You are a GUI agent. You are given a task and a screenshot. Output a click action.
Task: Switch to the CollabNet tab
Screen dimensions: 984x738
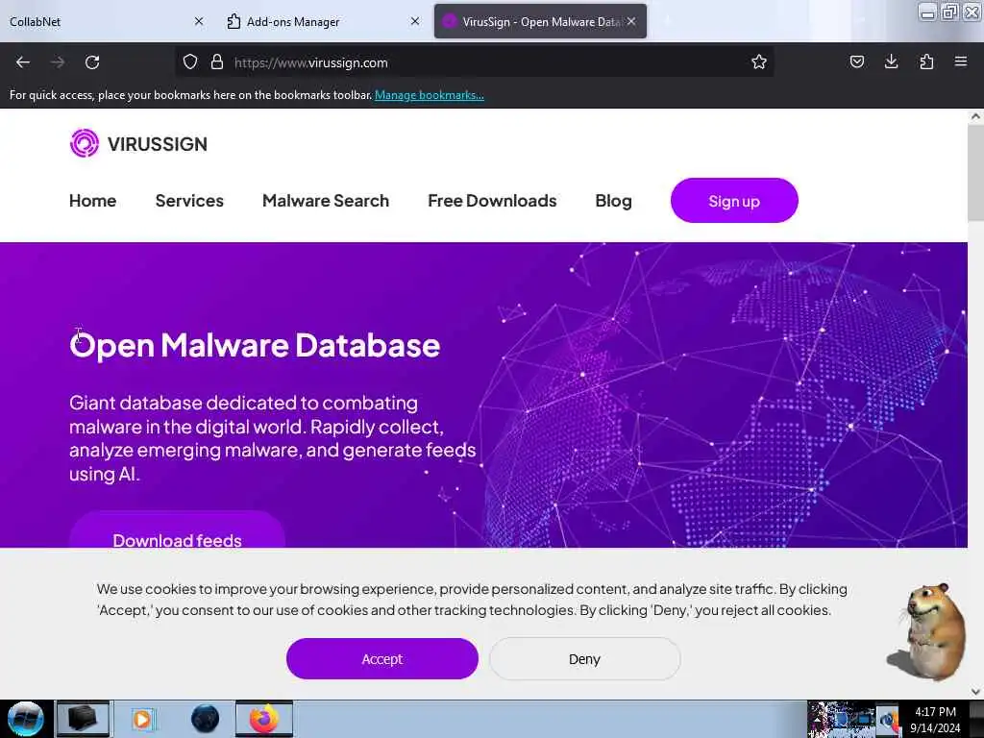coord(106,21)
